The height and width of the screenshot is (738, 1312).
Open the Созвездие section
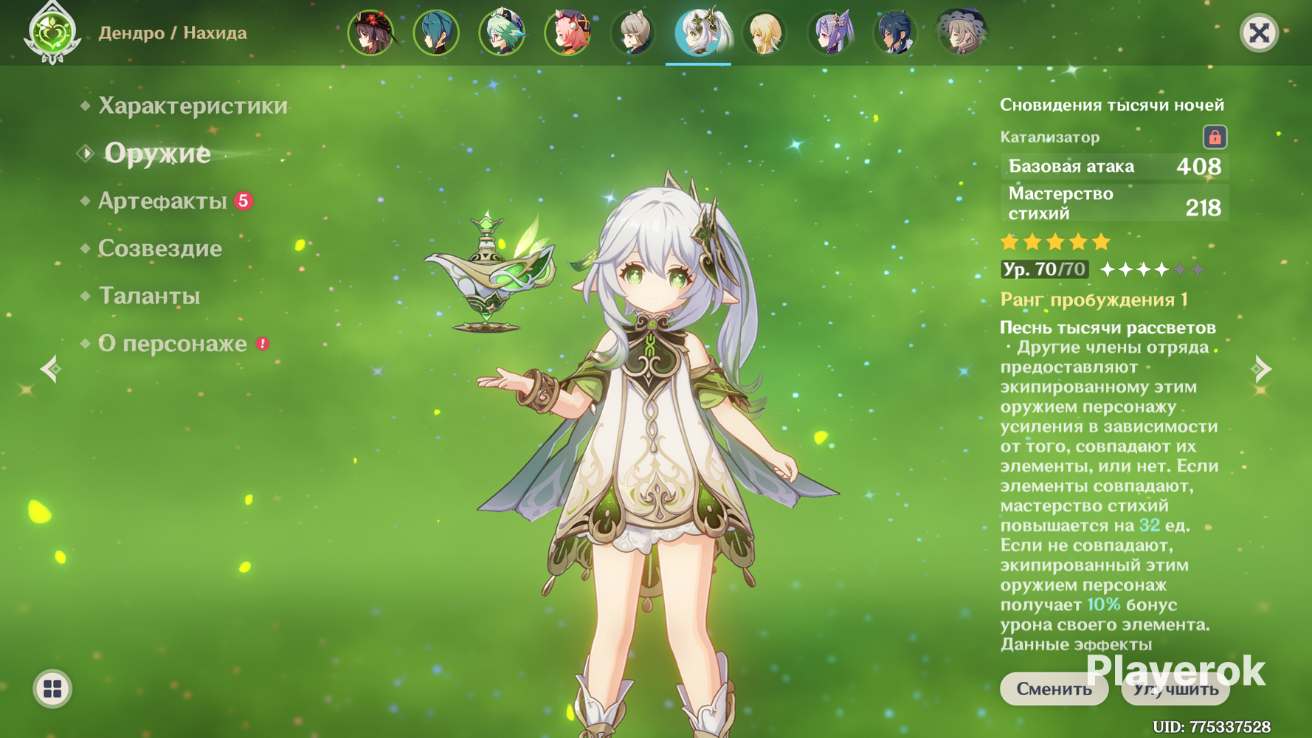click(160, 248)
